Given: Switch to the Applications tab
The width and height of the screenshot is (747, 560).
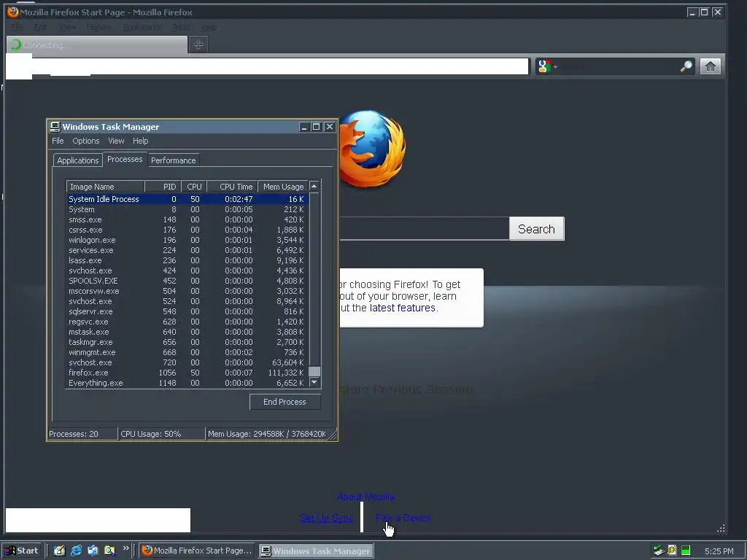Looking at the screenshot, I should click(77, 160).
